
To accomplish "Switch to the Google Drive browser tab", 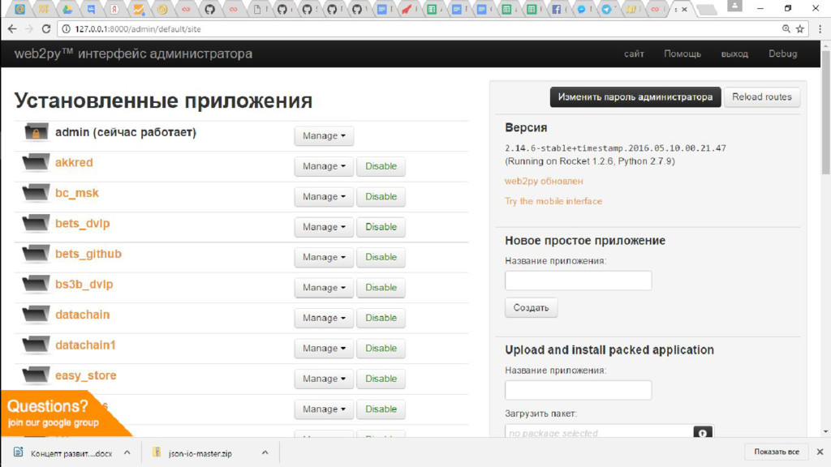I will point(67,9).
